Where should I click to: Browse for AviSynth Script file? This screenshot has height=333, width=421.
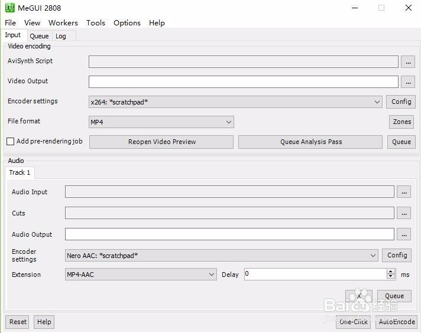(x=408, y=62)
